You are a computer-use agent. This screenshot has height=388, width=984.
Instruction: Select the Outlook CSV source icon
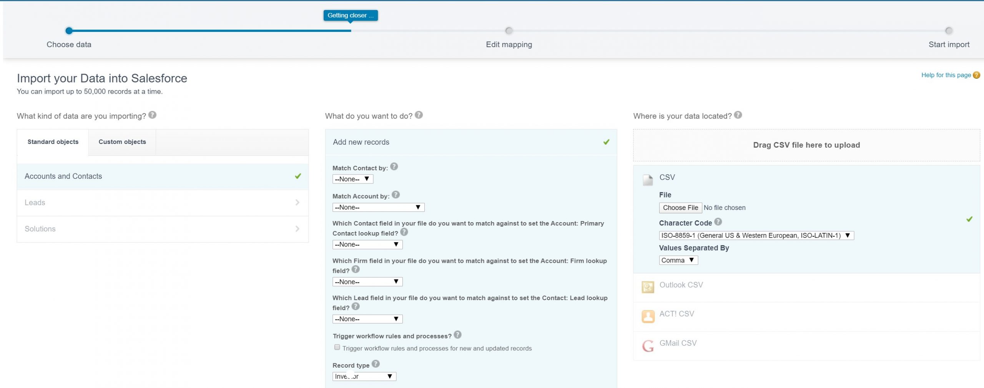pos(648,287)
